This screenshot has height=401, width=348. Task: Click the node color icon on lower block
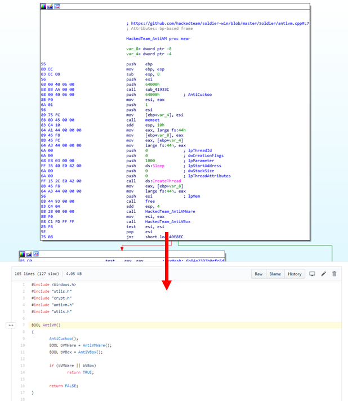pos(23,254)
